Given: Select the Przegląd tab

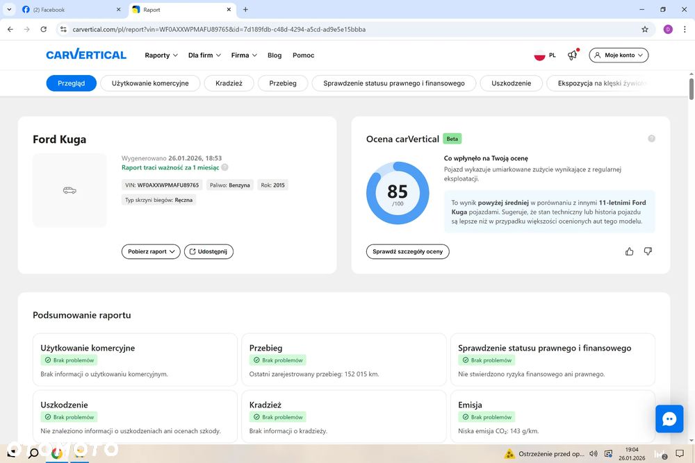Looking at the screenshot, I should [72, 83].
